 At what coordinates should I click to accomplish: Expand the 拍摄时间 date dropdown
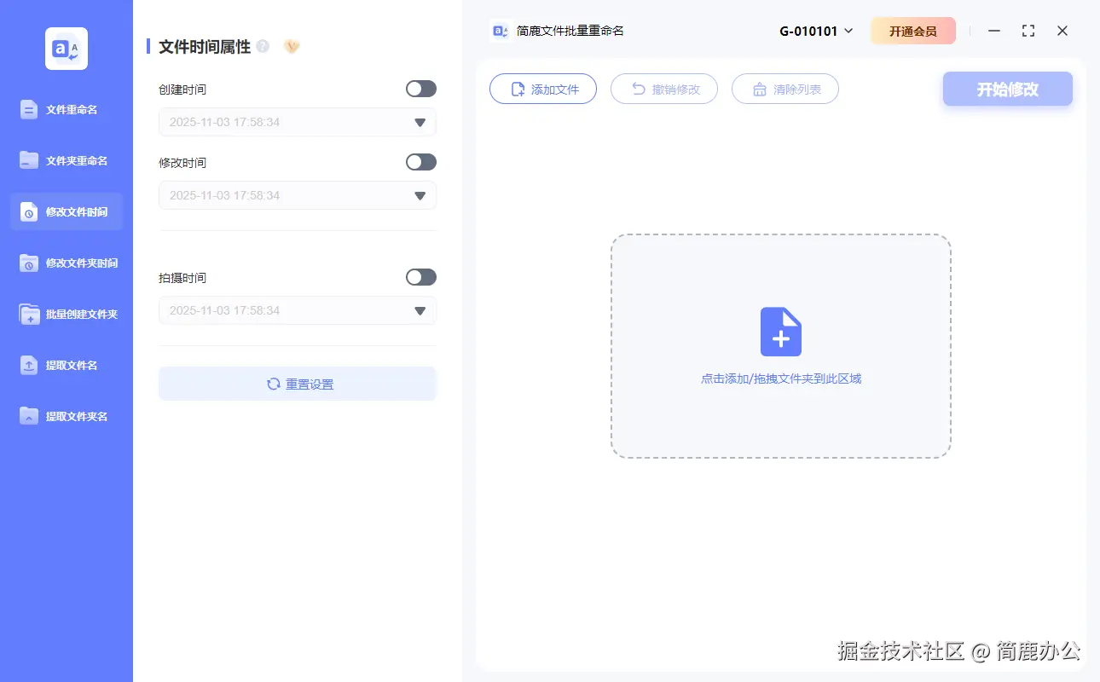419,310
